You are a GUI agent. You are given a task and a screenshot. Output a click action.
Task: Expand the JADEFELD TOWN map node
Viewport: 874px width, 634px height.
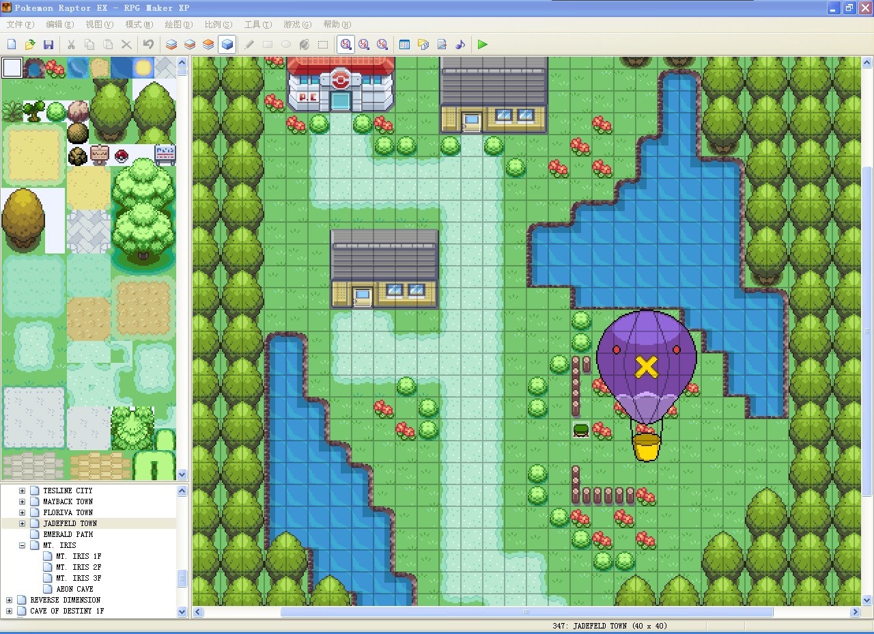22,523
